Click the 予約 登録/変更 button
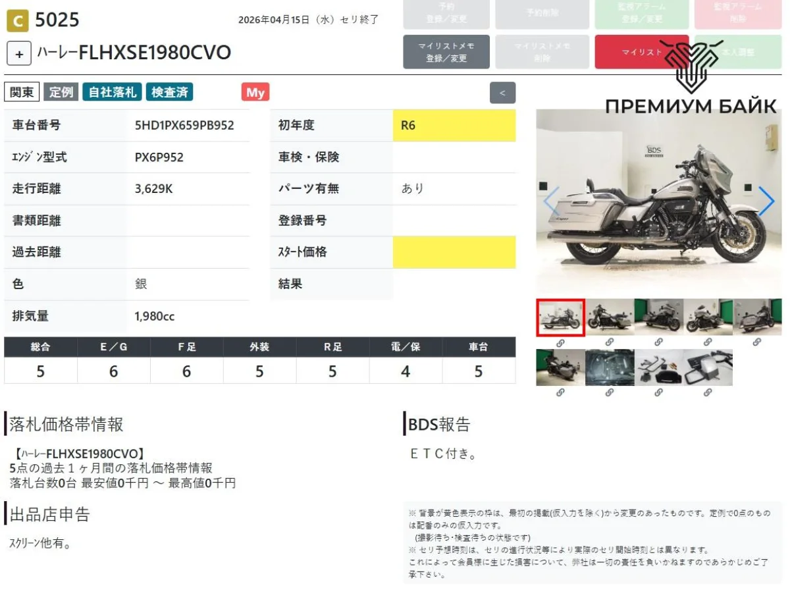 pyautogui.click(x=446, y=13)
